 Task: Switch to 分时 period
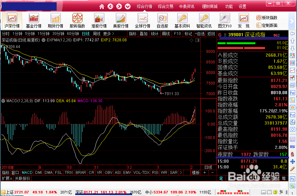pos(5,34)
